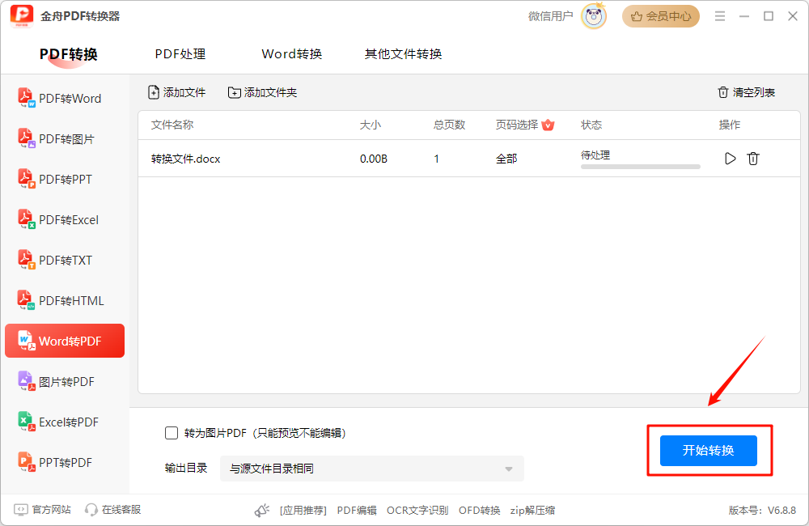The height and width of the screenshot is (526, 809).
Task: Click the 微信用户 username
Action: (x=550, y=16)
